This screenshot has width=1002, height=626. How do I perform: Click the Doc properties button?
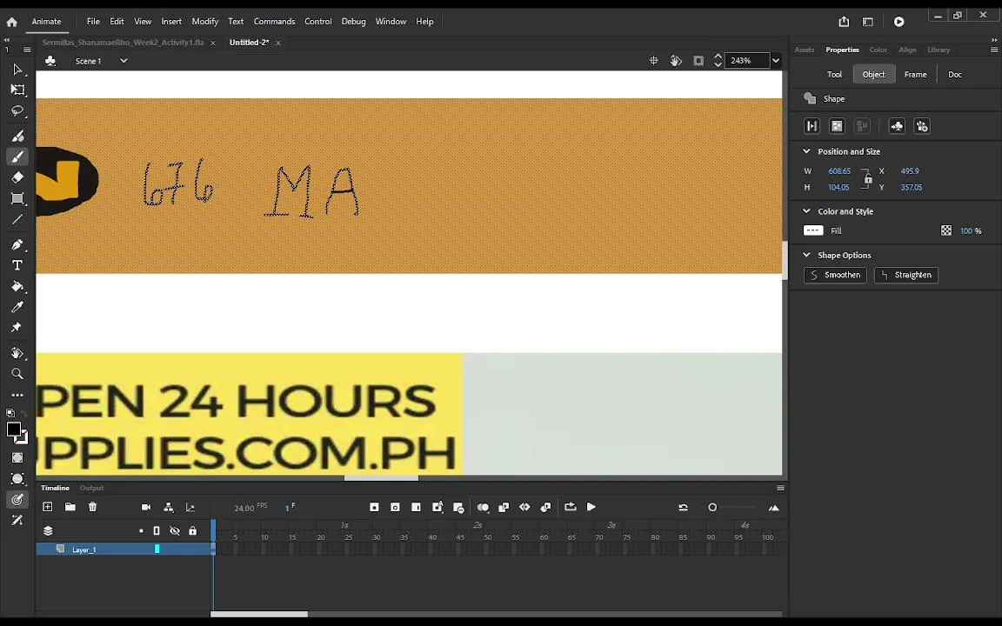(955, 75)
